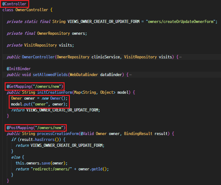Click the @Controller annotation text
Screen dimensions: 221x185
tap(14, 4)
